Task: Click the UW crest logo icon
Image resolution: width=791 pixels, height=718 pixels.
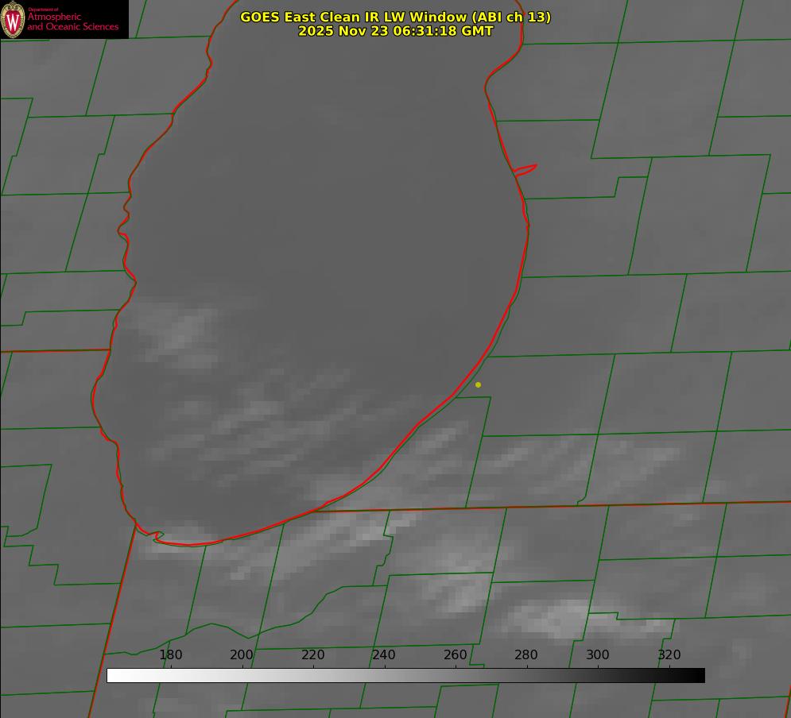Action: (x=13, y=20)
